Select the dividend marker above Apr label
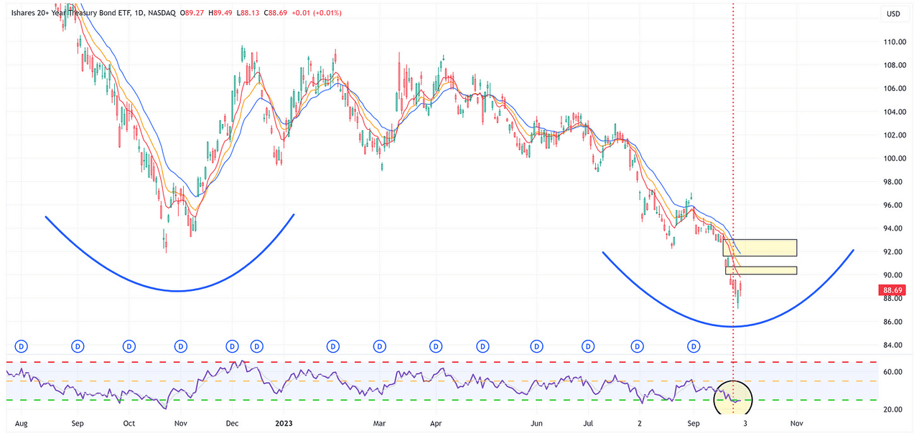The height and width of the screenshot is (435, 919). coord(435,346)
